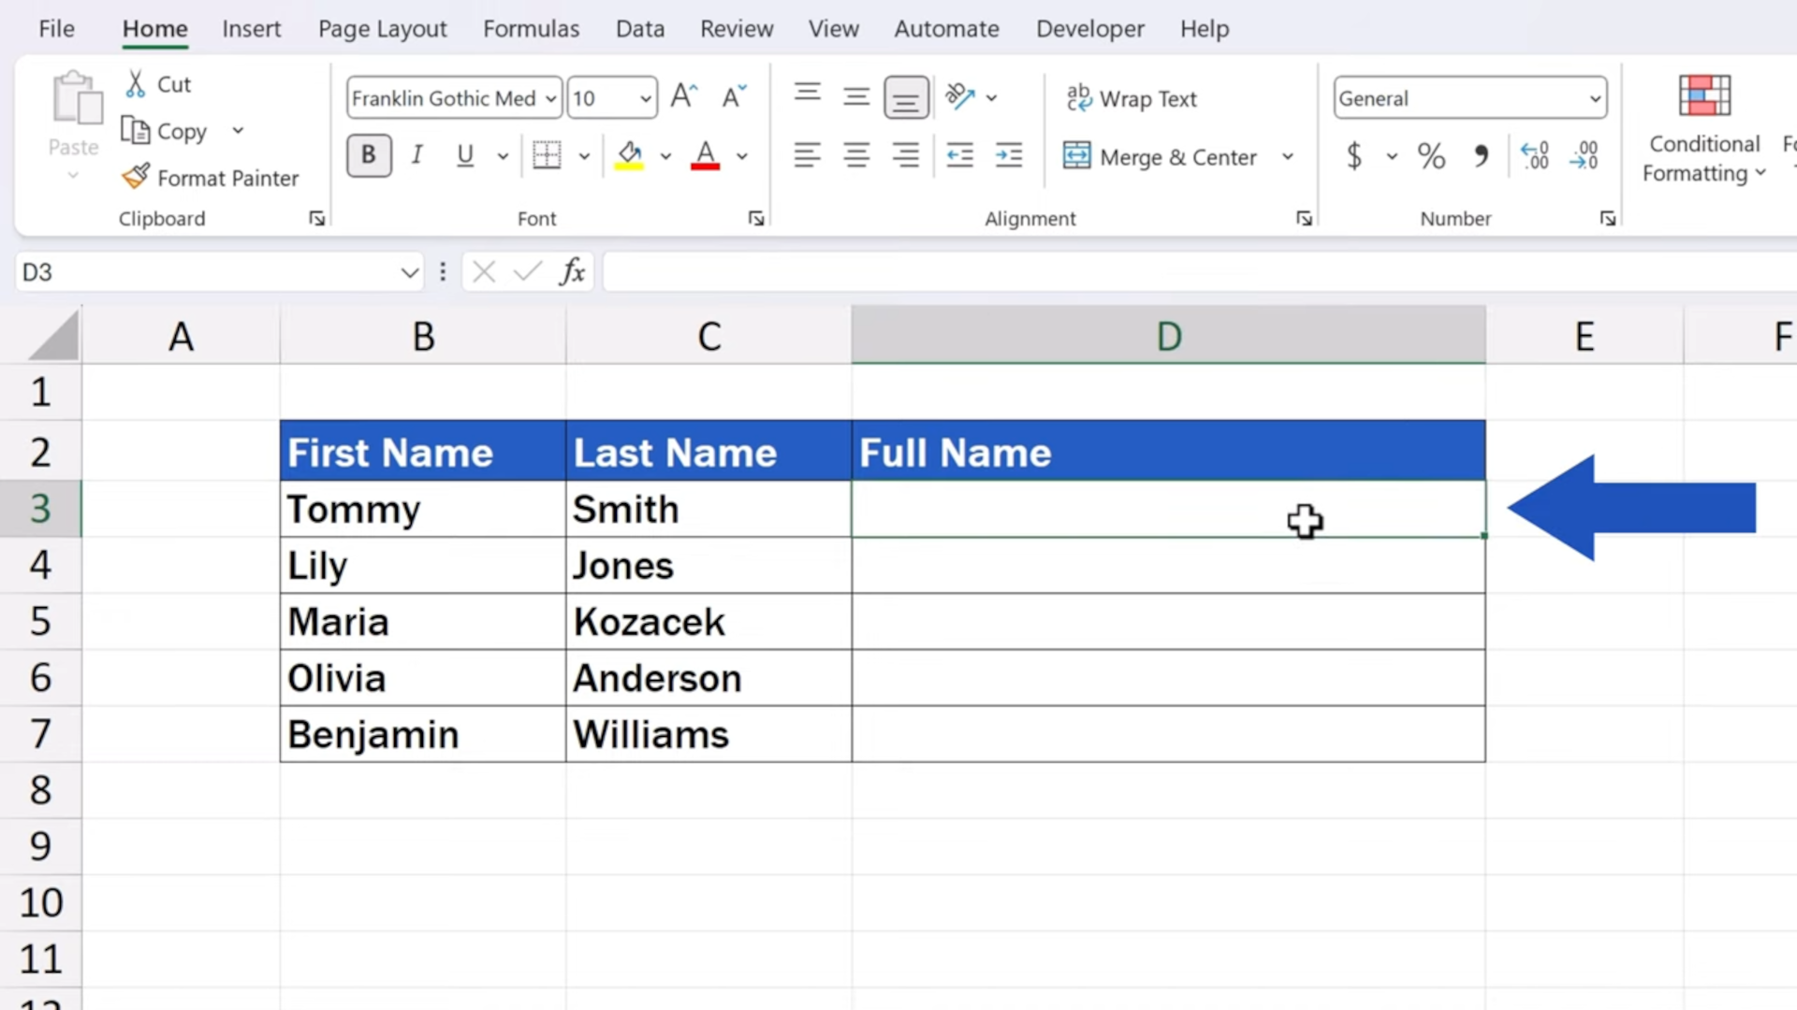
Task: Open the font size dropdown
Action: point(644,97)
